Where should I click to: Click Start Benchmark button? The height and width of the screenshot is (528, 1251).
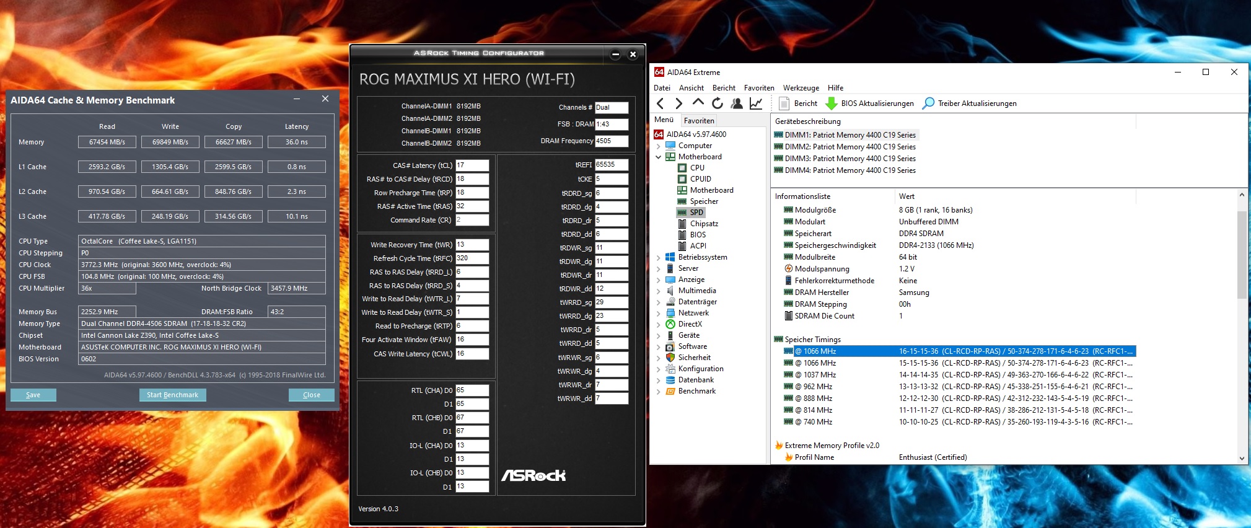pyautogui.click(x=172, y=395)
